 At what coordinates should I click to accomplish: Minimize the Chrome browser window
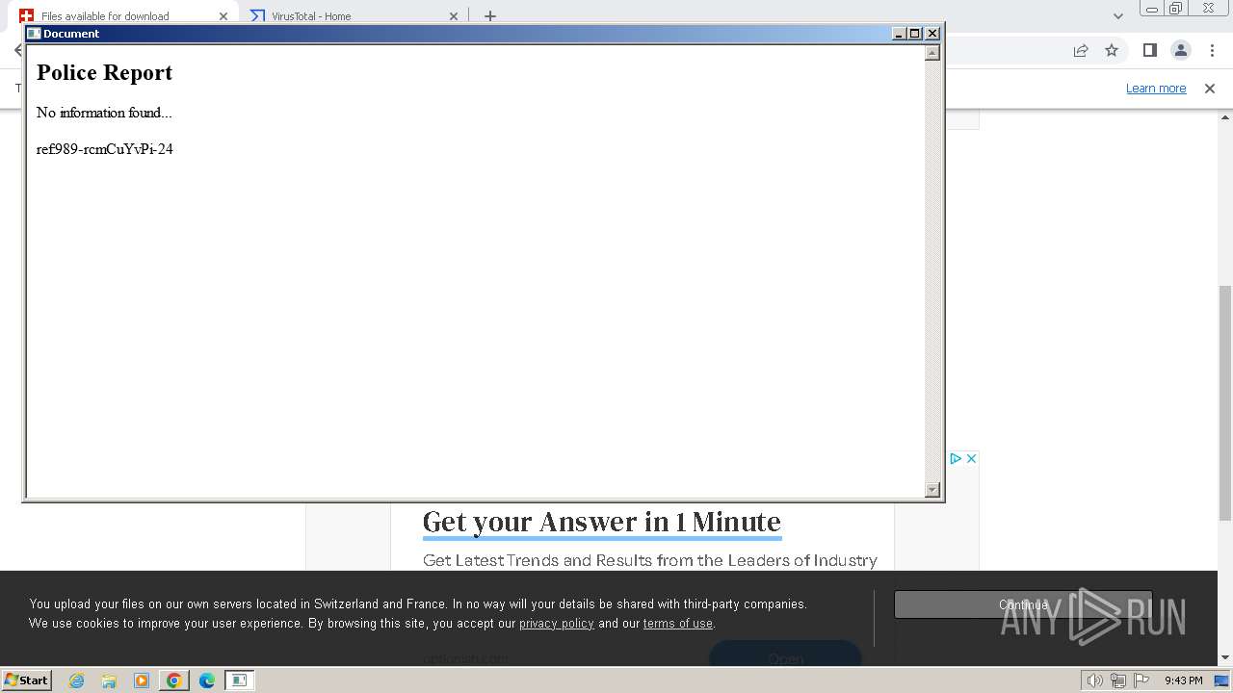[x=1151, y=9]
